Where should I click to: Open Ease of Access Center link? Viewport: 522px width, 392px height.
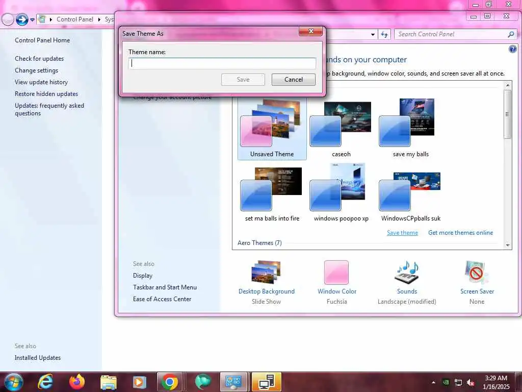tap(162, 299)
